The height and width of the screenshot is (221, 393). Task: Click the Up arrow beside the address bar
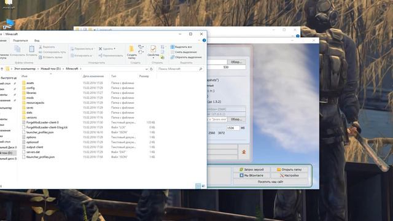(x=2, y=69)
